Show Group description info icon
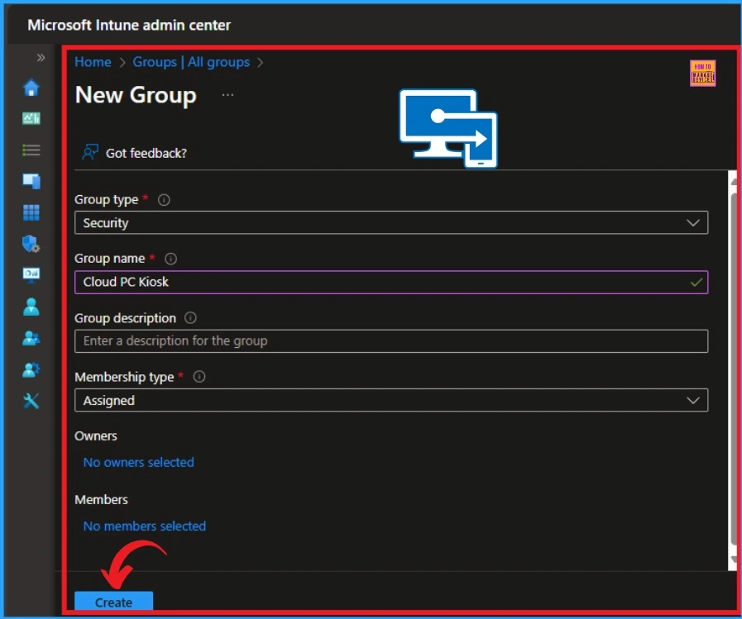The image size is (742, 619). tap(190, 318)
